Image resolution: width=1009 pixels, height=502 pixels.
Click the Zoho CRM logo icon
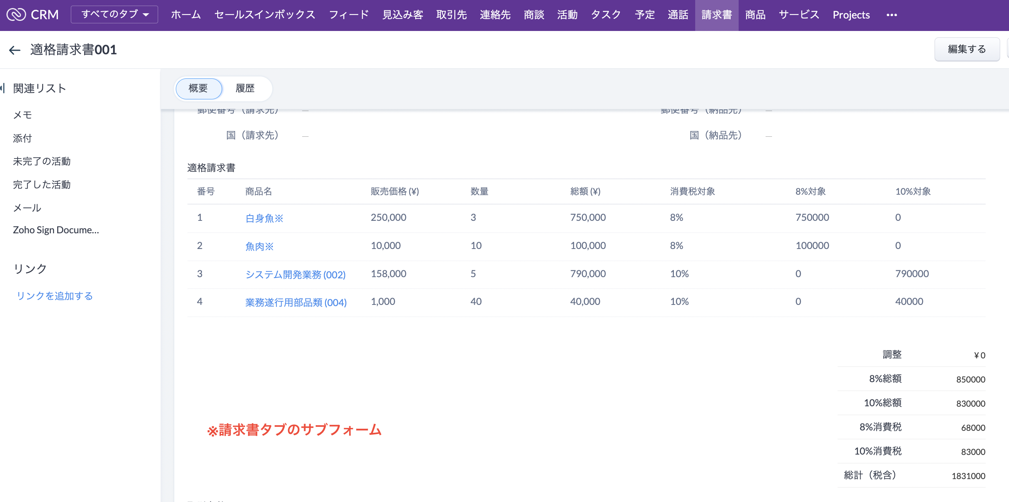(x=16, y=14)
